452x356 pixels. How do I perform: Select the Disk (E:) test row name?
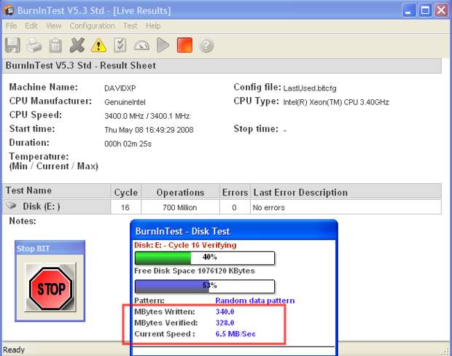42,206
